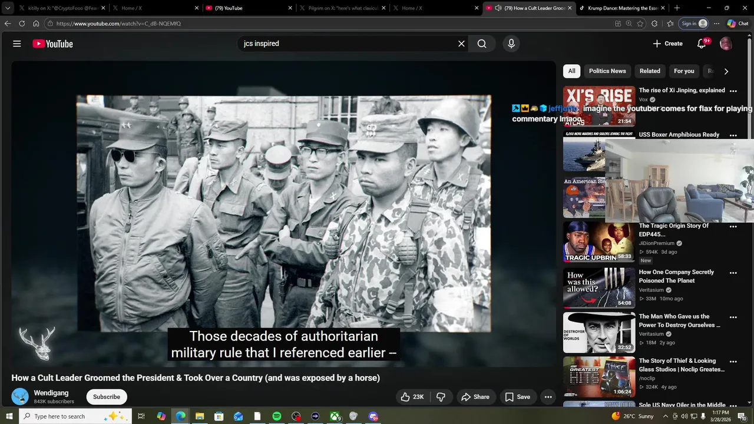Screen dimensions: 754x424
Task: Open The Story of Thief & Looking Glass video
Action: coord(599,377)
